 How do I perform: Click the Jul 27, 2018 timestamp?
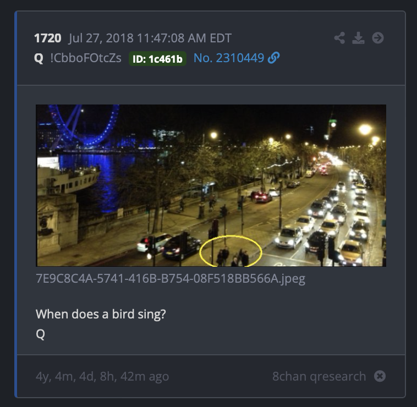point(150,38)
